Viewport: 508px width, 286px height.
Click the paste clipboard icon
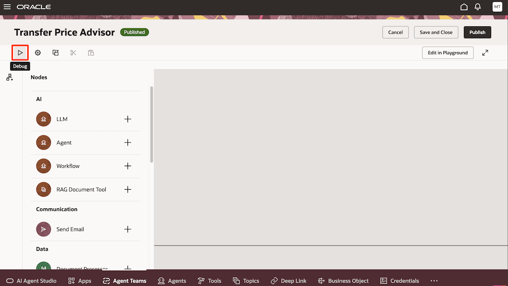(91, 53)
